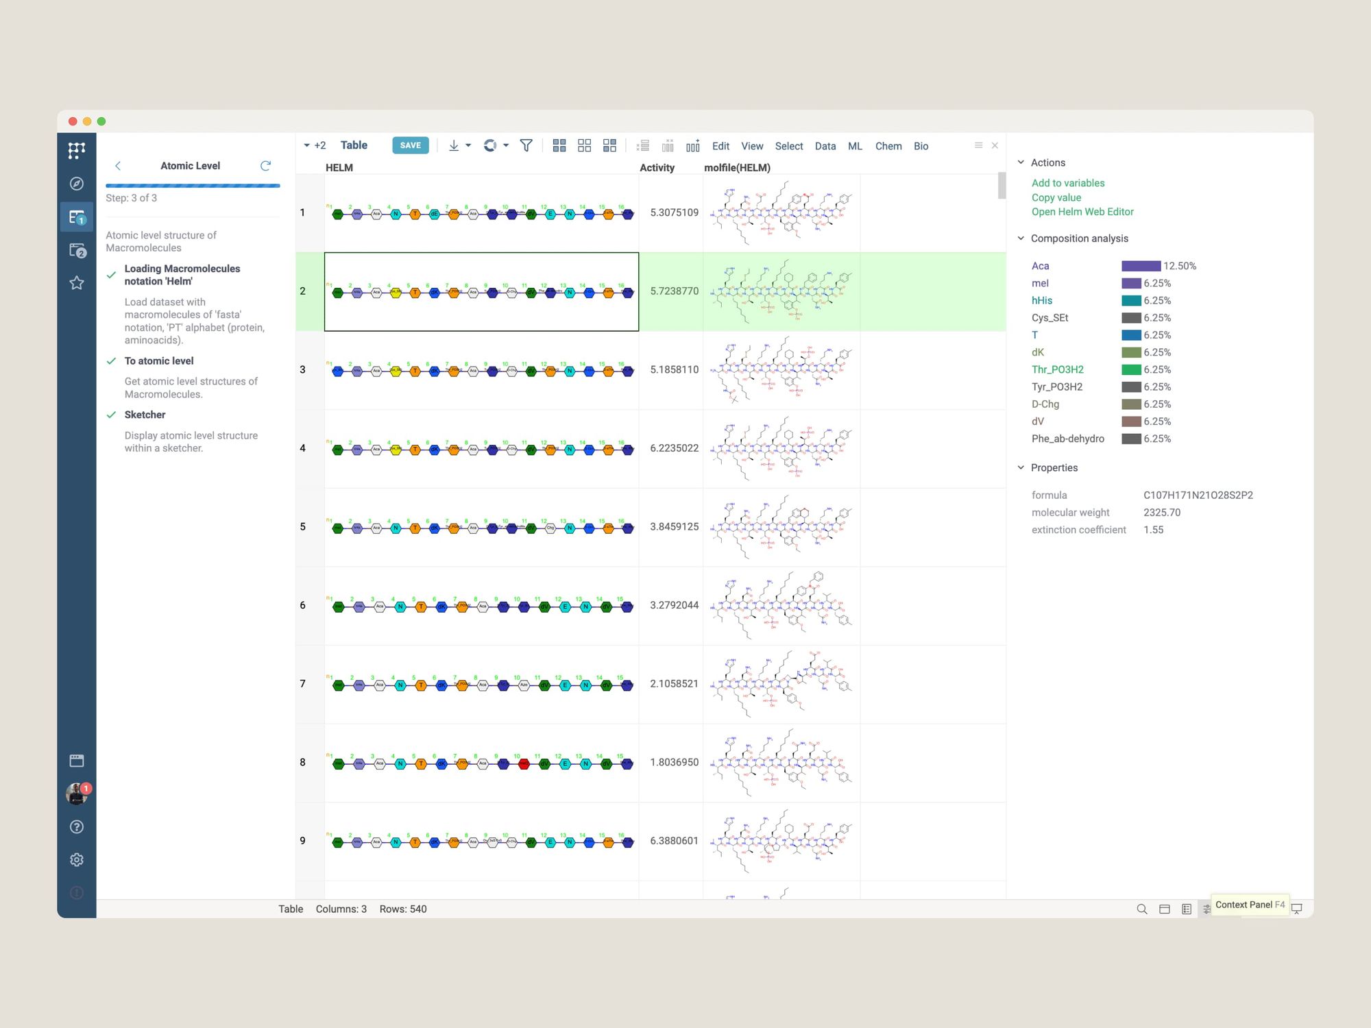Toggle the context panel sliders icon
The image size is (1371, 1028).
point(1206,909)
